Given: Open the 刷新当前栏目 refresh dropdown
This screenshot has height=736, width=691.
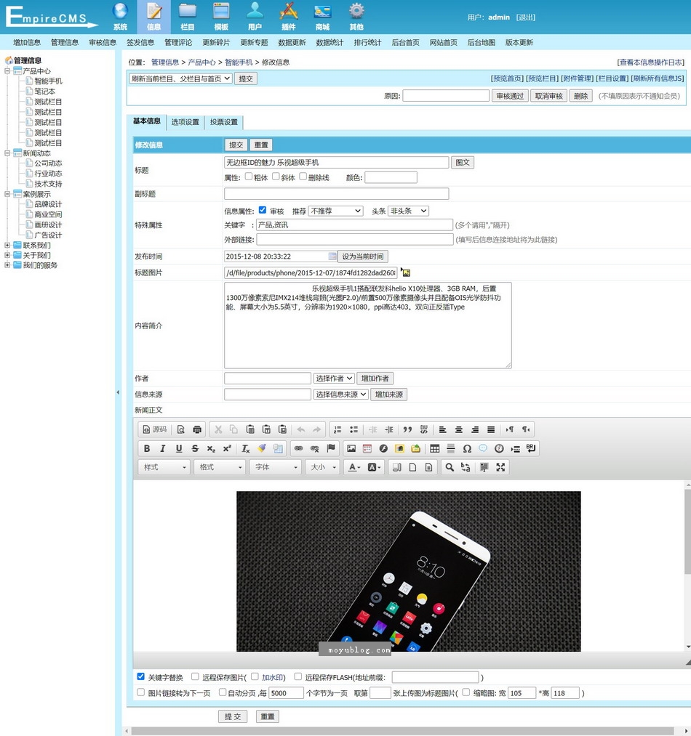Looking at the screenshot, I should 180,78.
